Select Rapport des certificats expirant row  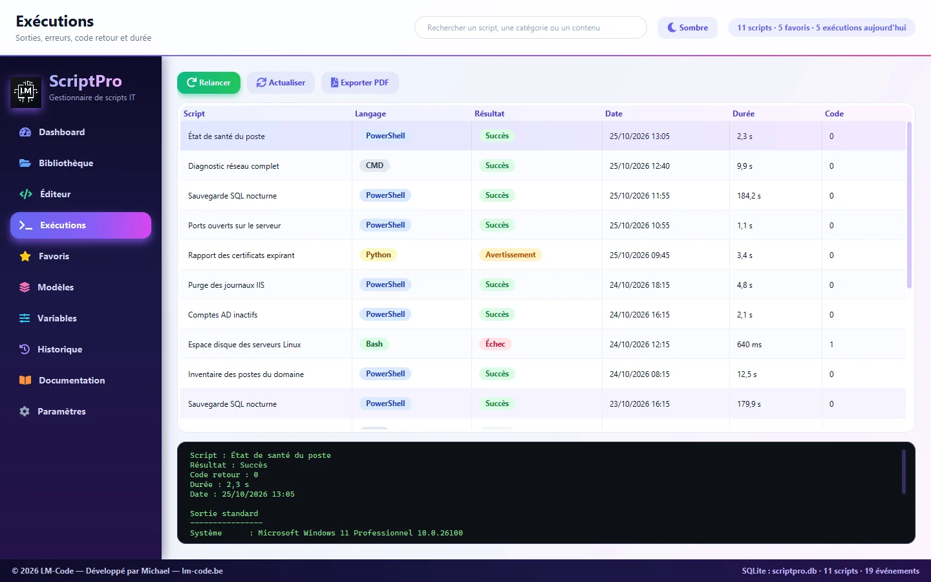[x=543, y=255]
